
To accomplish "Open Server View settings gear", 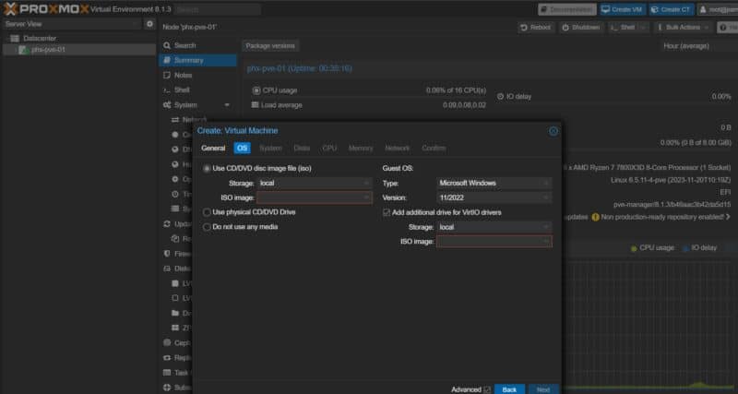I will 149,23.
